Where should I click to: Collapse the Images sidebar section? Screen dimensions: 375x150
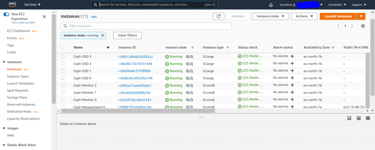4,128
